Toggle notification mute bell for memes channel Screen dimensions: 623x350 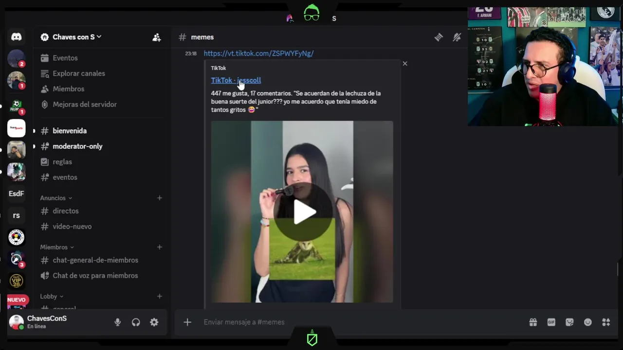tap(457, 37)
